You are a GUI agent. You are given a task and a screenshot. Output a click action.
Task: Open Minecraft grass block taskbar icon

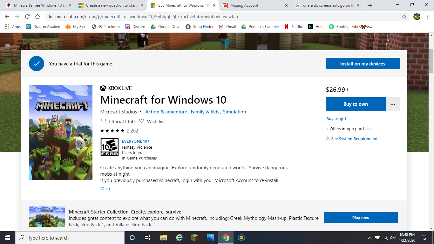[x=194, y=238]
